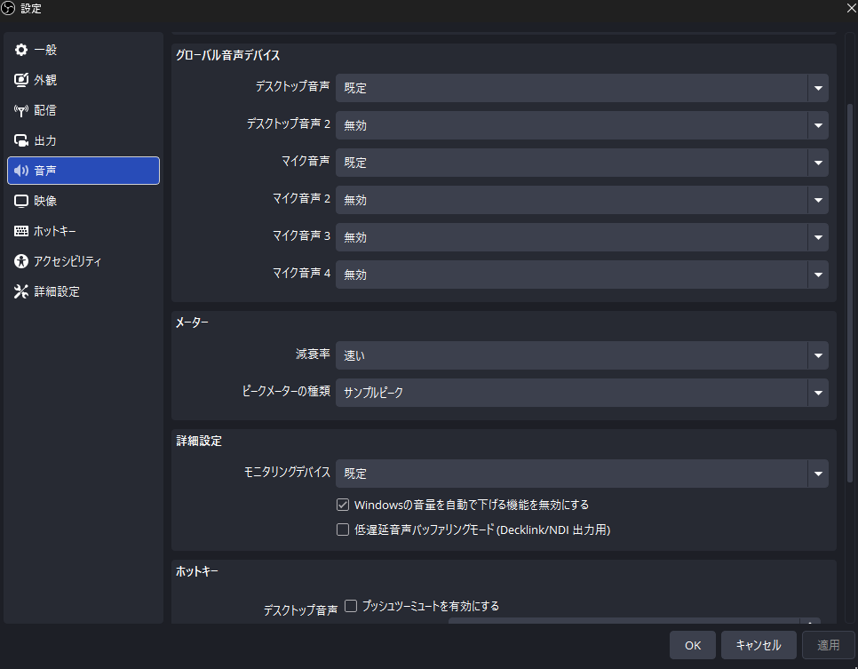858x669 pixels.
Task: Go to 配信 settings
Action: click(x=83, y=110)
